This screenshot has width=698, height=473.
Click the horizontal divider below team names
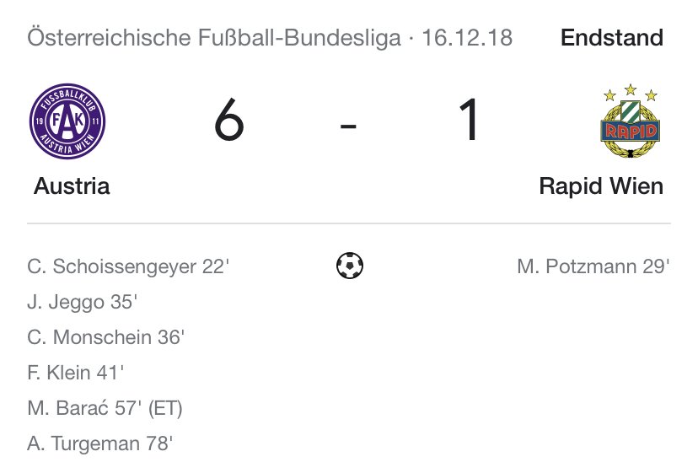point(349,224)
